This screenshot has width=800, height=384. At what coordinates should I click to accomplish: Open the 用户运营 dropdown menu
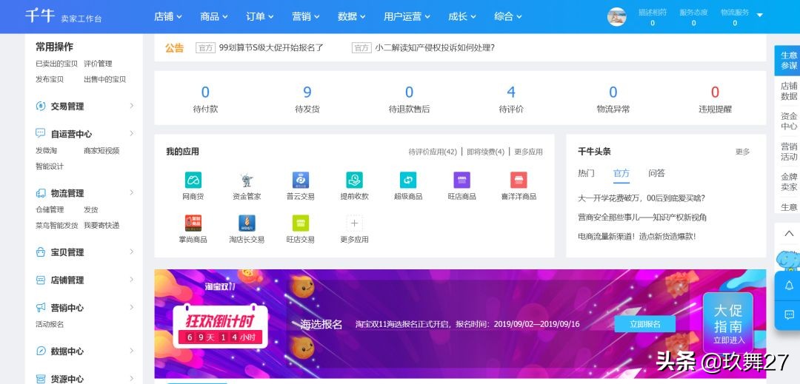click(x=407, y=16)
